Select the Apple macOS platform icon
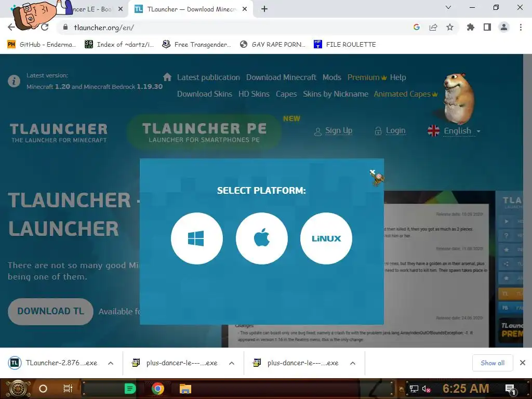The width and height of the screenshot is (532, 399). 262,238
